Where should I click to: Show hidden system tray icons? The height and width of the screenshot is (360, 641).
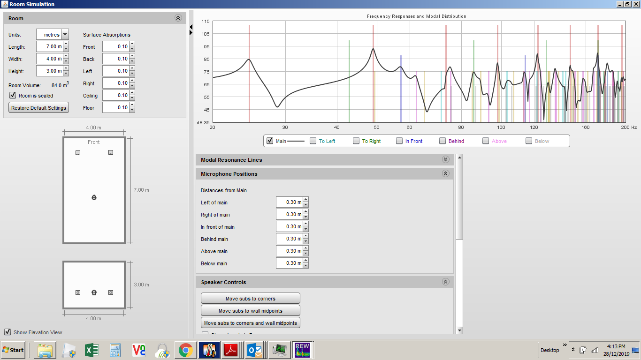(x=573, y=350)
